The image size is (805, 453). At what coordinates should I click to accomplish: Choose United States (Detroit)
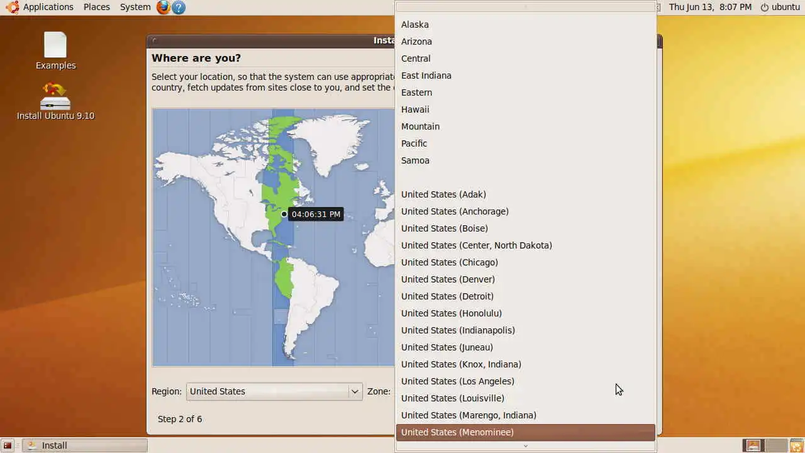tap(525, 296)
